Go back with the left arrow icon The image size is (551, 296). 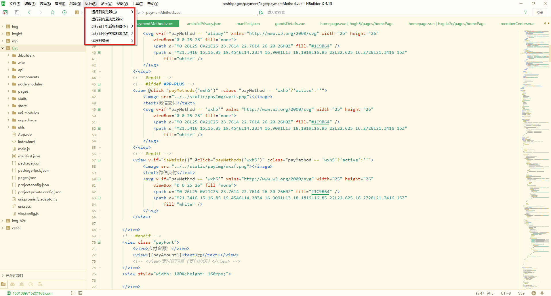tap(29, 12)
